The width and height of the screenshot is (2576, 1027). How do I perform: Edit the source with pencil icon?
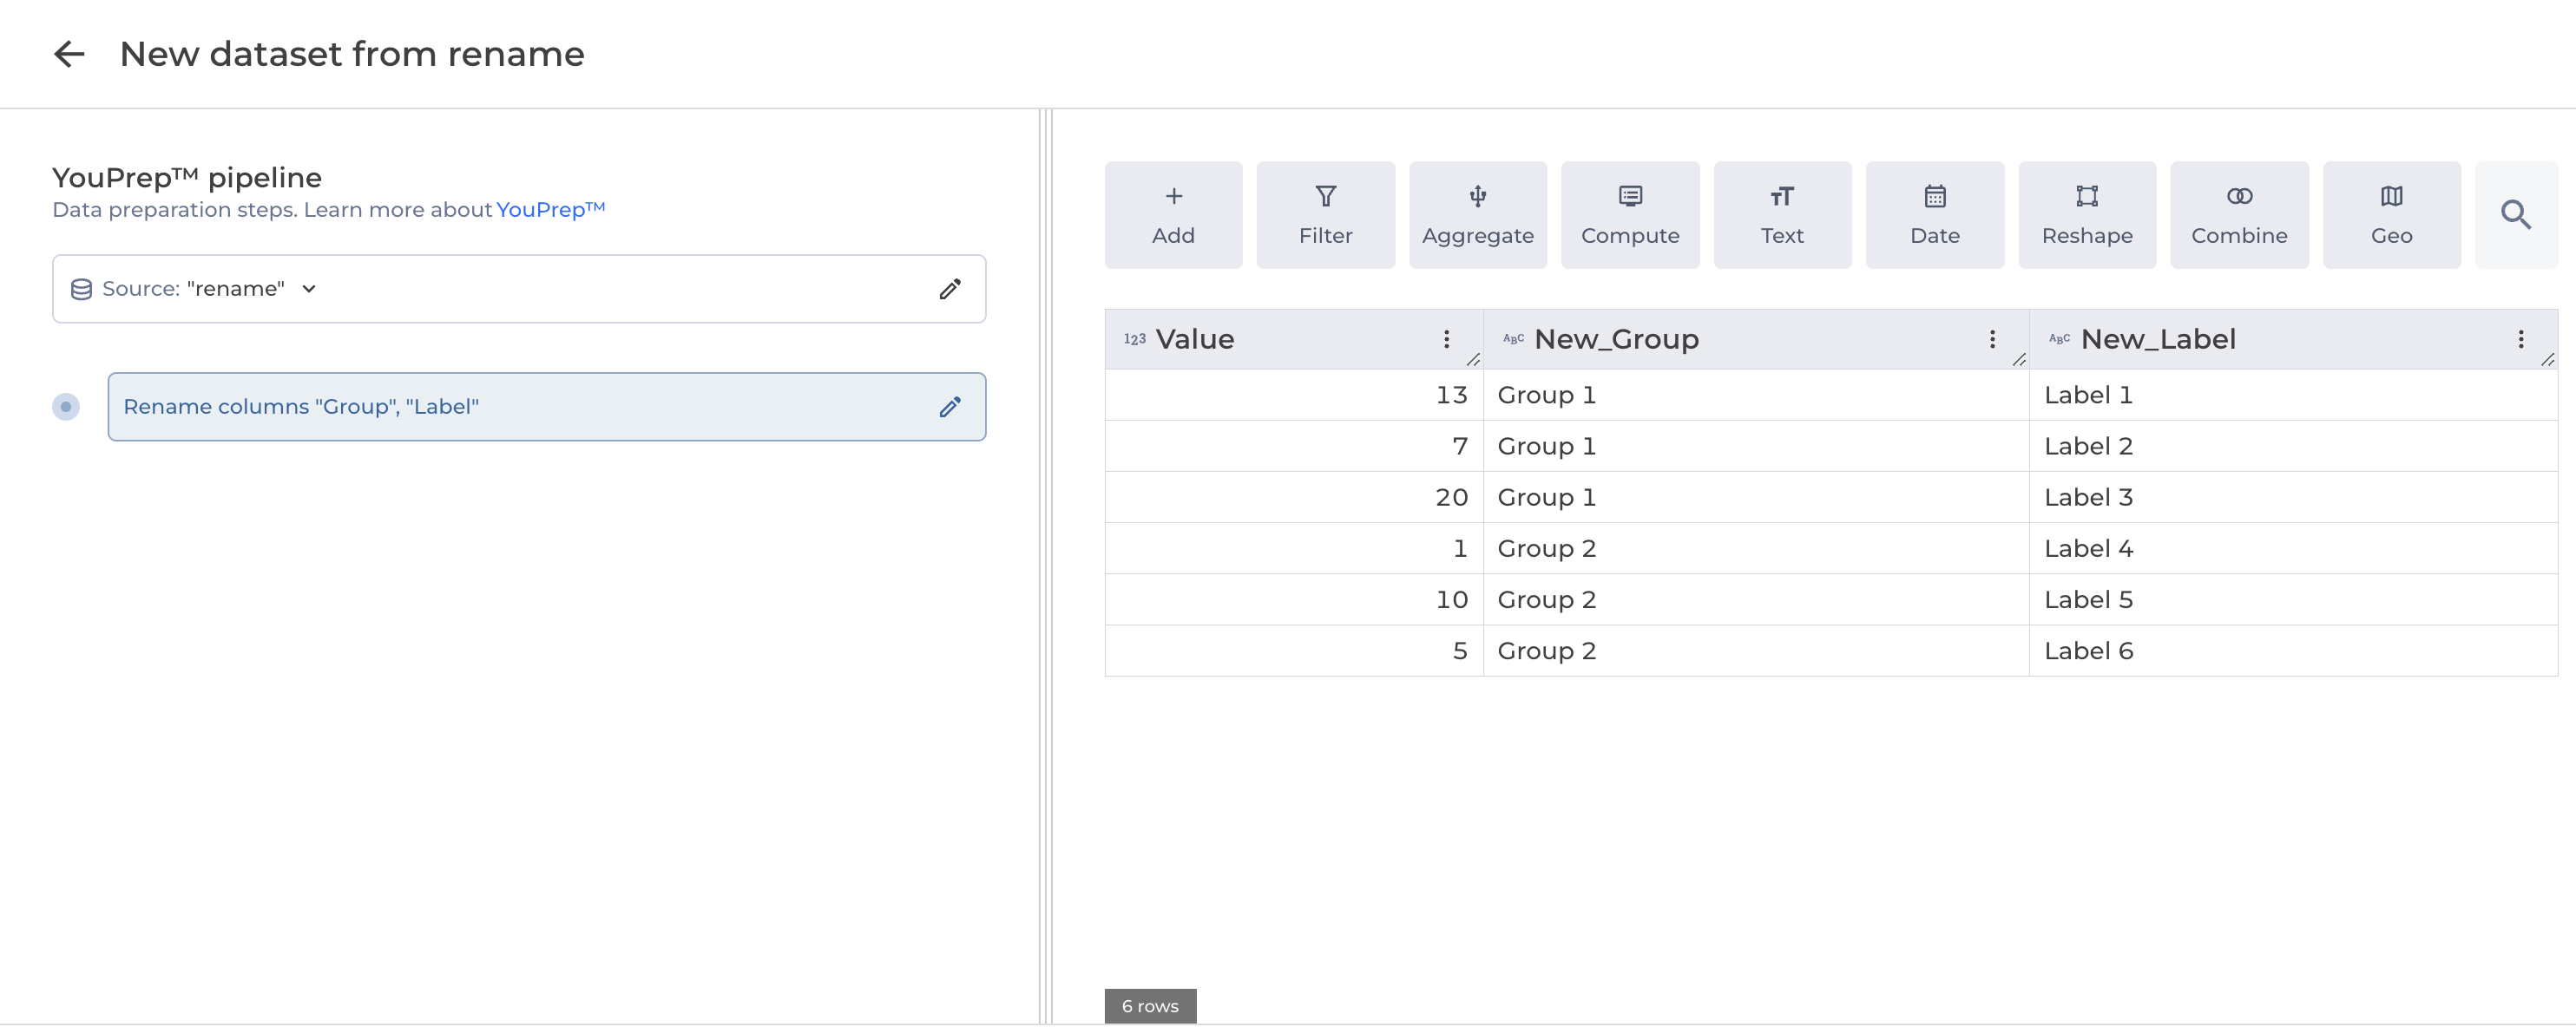[949, 289]
